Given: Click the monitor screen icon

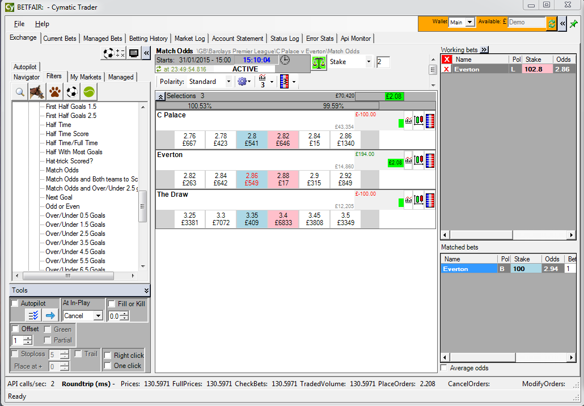Looking at the screenshot, I should click(134, 53).
